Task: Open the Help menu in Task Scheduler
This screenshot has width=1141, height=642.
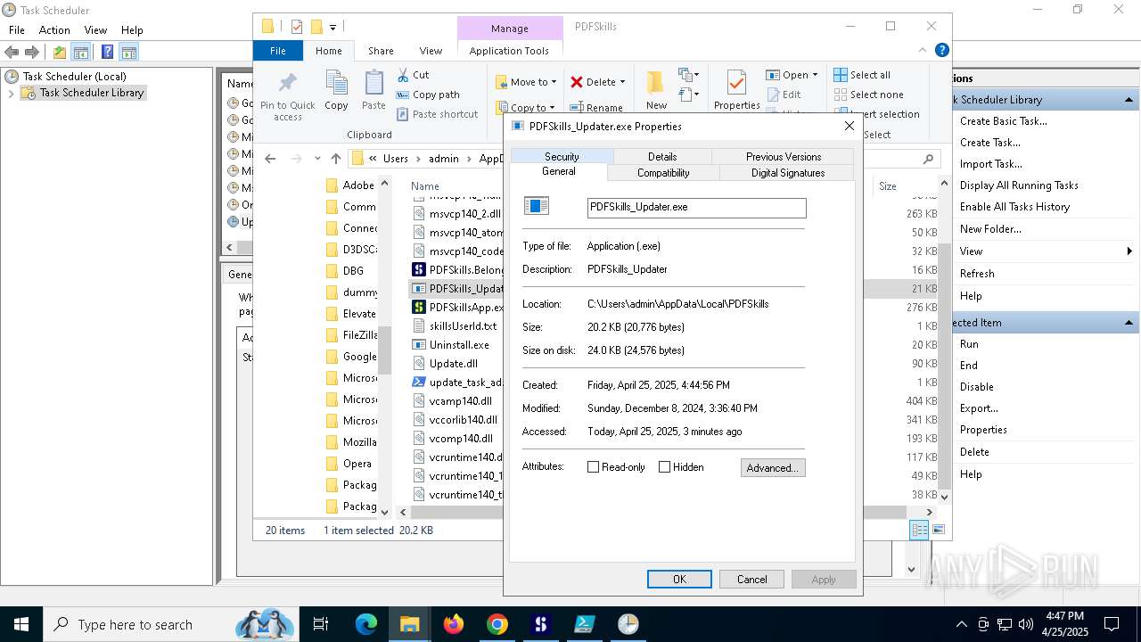Action: point(132,30)
